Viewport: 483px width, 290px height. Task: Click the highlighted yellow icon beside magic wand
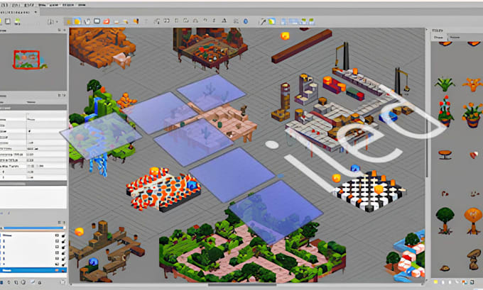[271, 21]
